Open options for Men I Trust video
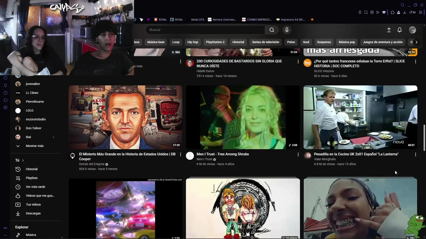The height and width of the screenshot is (239, 426). click(298, 155)
